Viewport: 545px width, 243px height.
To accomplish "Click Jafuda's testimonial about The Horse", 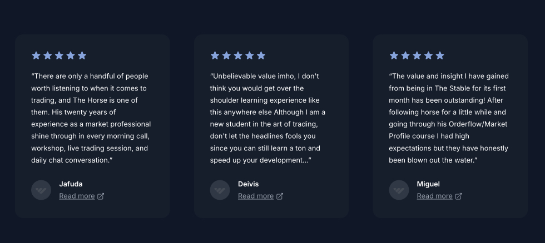I will pyautogui.click(x=91, y=118).
